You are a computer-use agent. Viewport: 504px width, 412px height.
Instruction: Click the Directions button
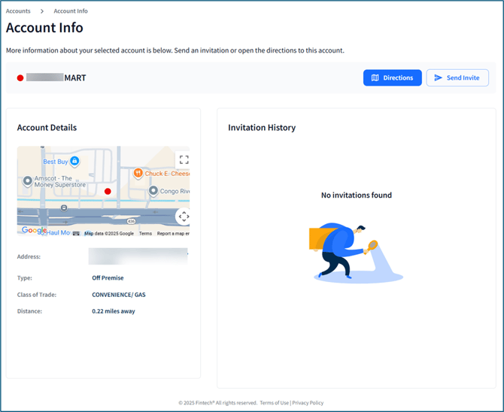pyautogui.click(x=392, y=78)
